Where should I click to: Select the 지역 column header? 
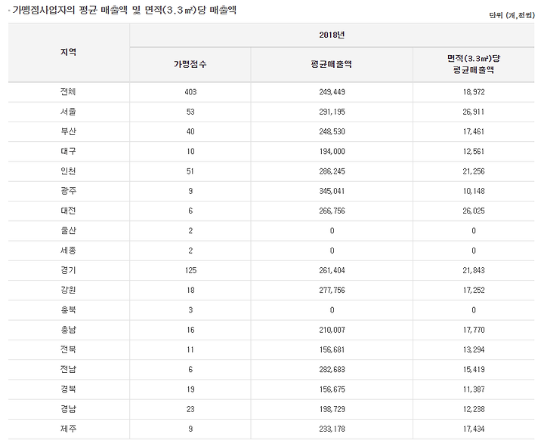(68, 52)
